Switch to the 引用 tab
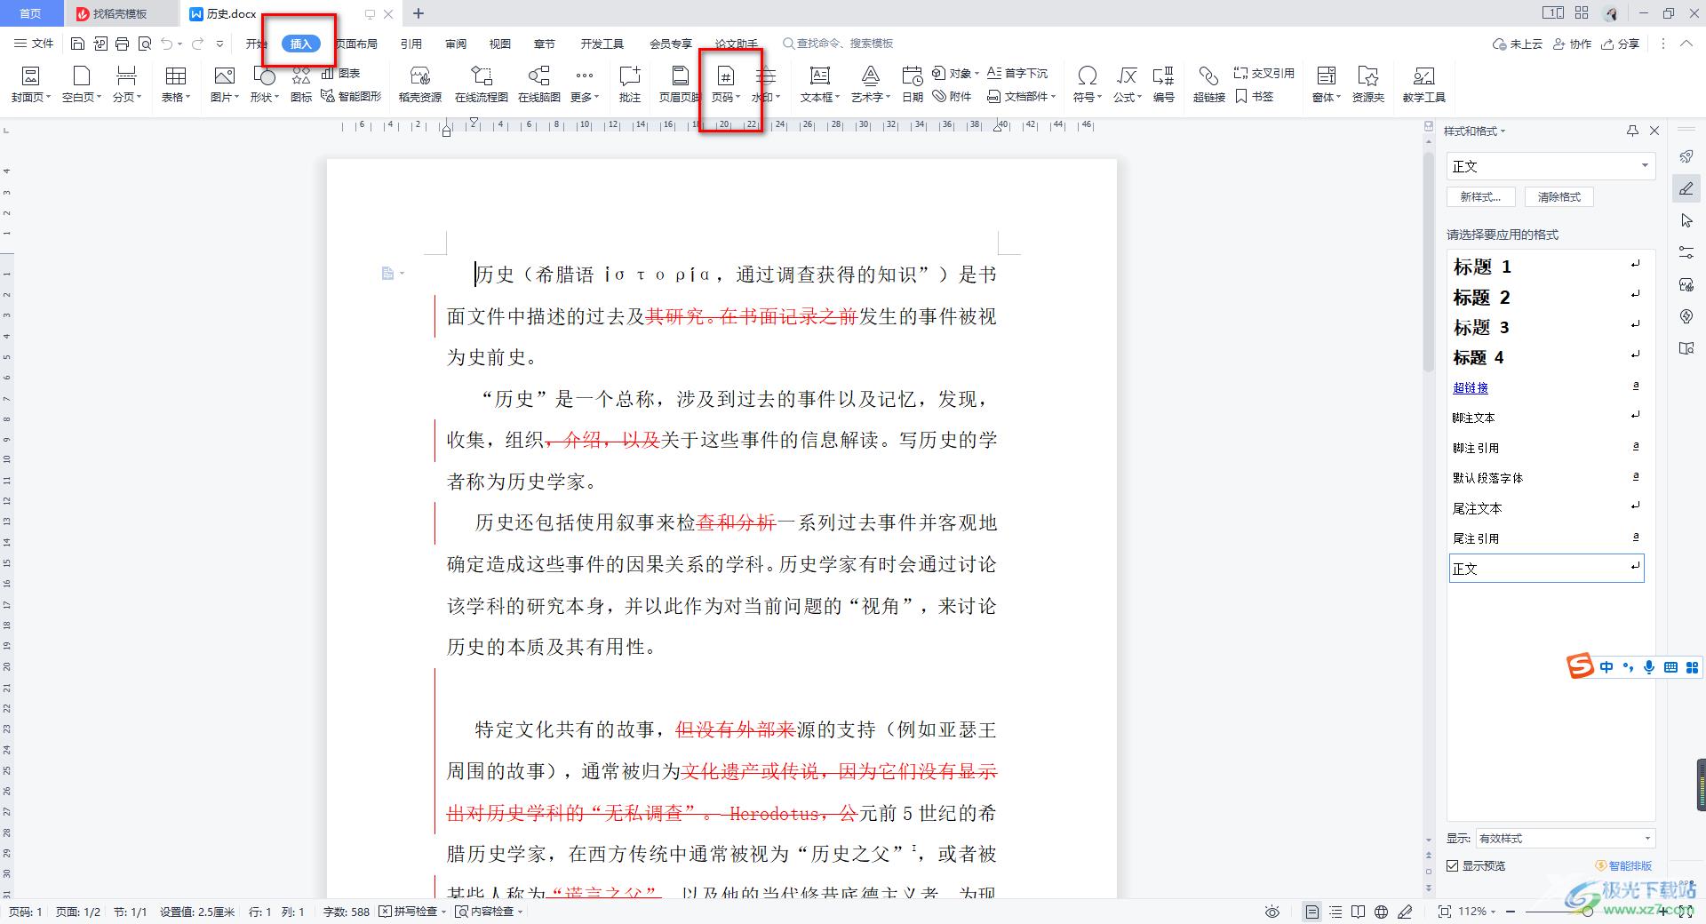The width and height of the screenshot is (1706, 924). click(411, 44)
